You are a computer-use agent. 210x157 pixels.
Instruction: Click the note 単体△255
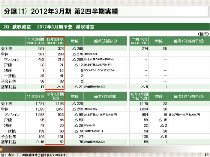coord(91,109)
